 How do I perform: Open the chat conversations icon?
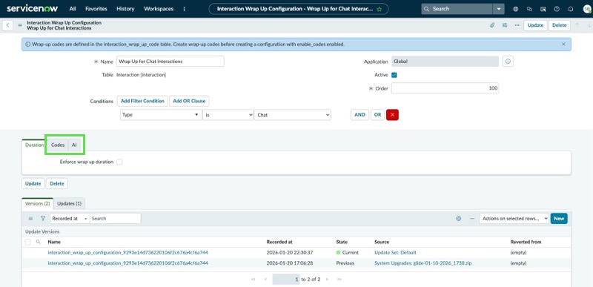pyautogui.click(x=529, y=9)
